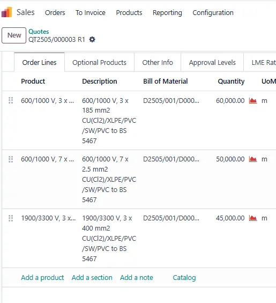Open the Orders menu
Image resolution: width=276 pixels, height=303 pixels.
[55, 12]
